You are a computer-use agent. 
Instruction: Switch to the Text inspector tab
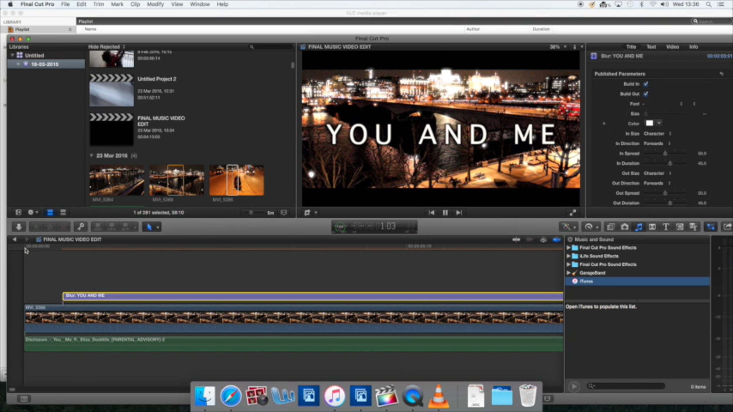pos(651,47)
